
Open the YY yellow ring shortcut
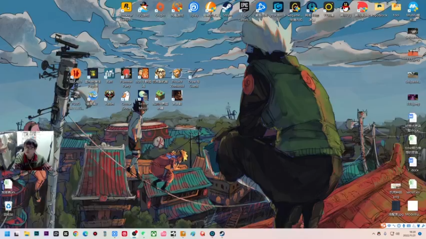coord(329,10)
